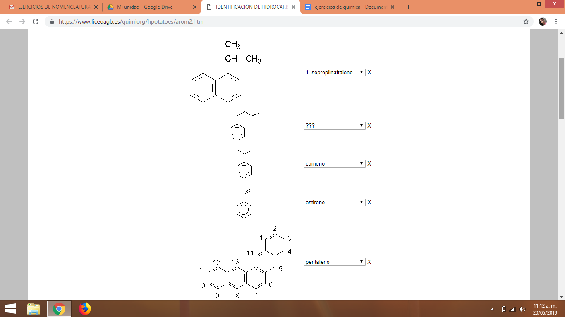
Task: Open the ??? answer dropdown
Action: click(334, 125)
